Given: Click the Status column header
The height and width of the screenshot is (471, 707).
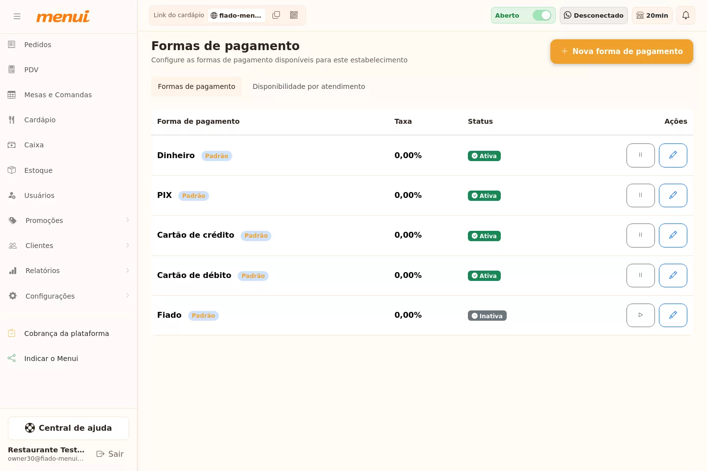Looking at the screenshot, I should click(480, 121).
